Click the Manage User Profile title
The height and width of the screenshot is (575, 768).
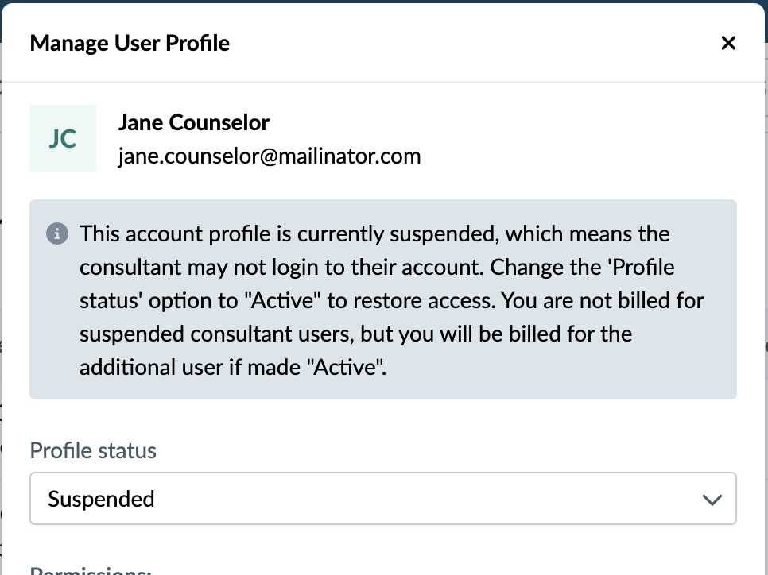point(130,43)
